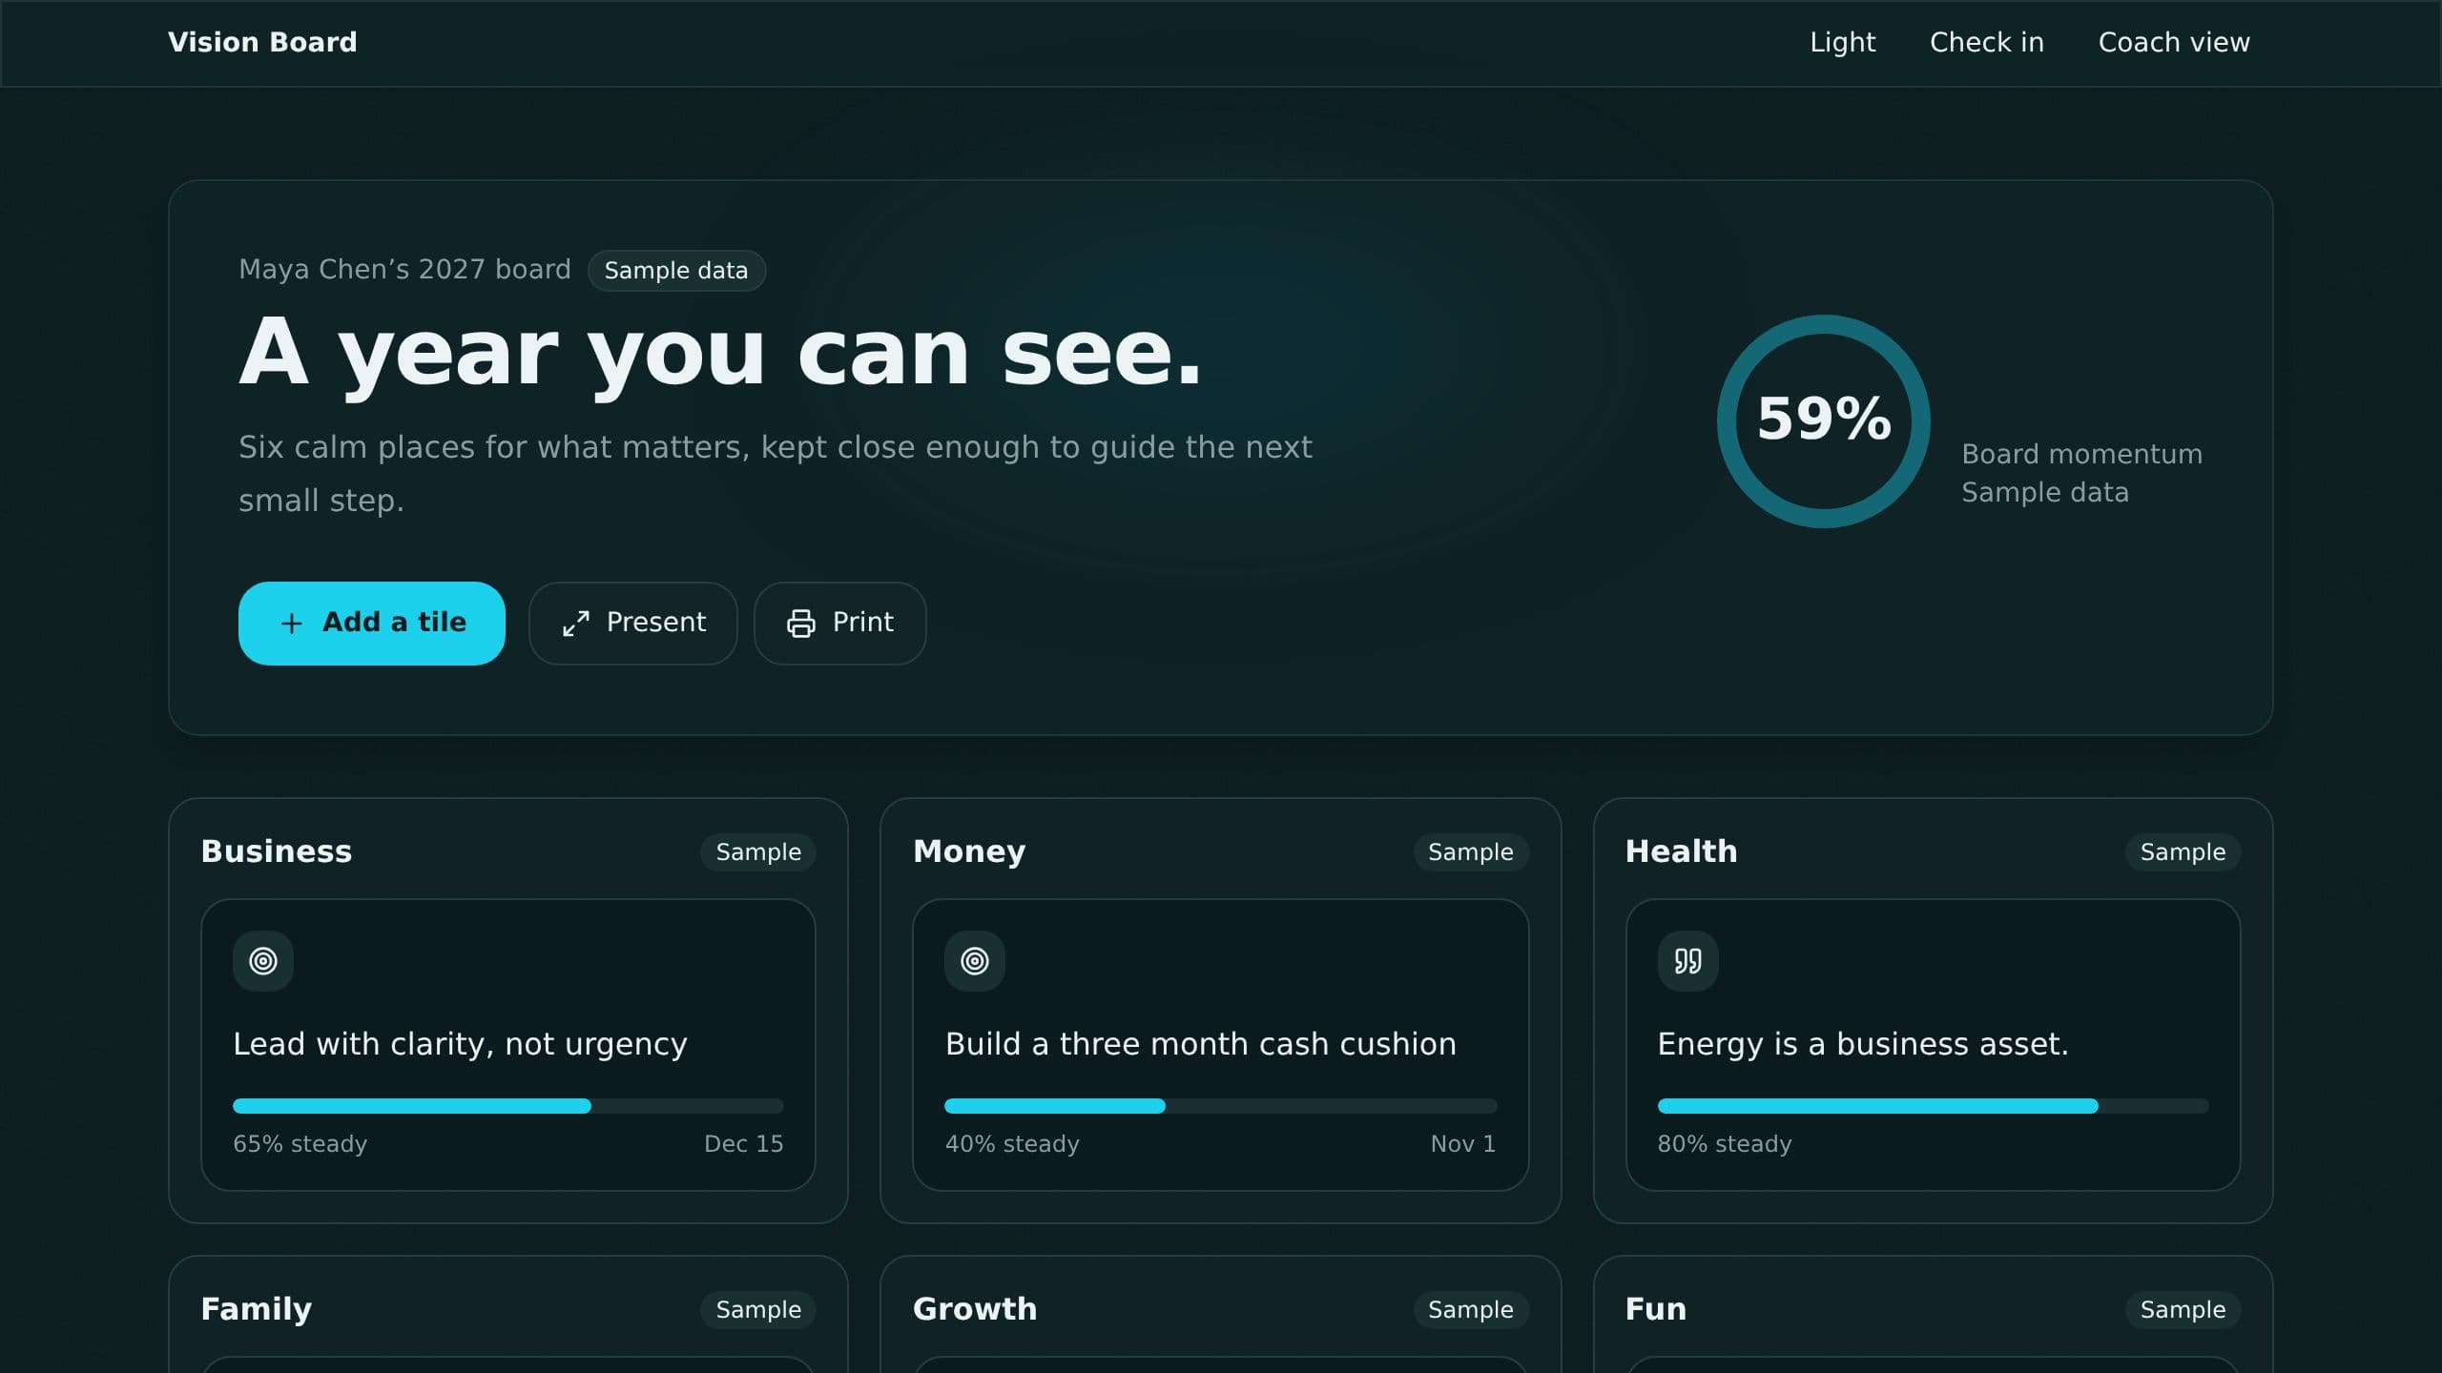Click the target icon in Money tile
The width and height of the screenshot is (2442, 1373).
tap(975, 961)
